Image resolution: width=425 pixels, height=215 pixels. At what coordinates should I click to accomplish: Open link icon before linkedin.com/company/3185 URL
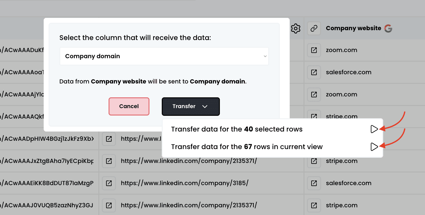(109, 183)
